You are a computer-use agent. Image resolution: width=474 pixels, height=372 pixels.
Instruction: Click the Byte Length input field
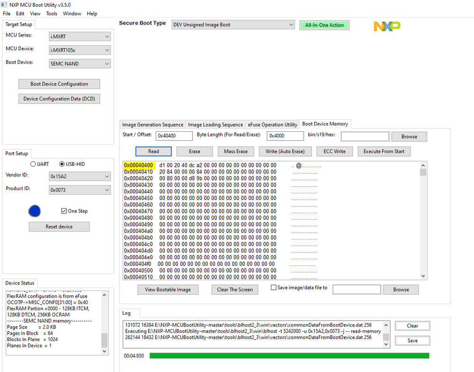[285, 136]
